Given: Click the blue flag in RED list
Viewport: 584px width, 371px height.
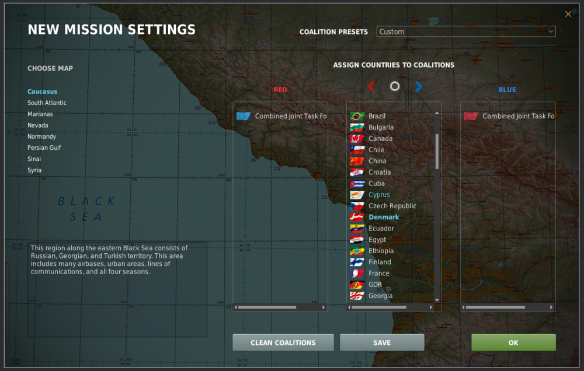Looking at the screenshot, I should point(244,116).
